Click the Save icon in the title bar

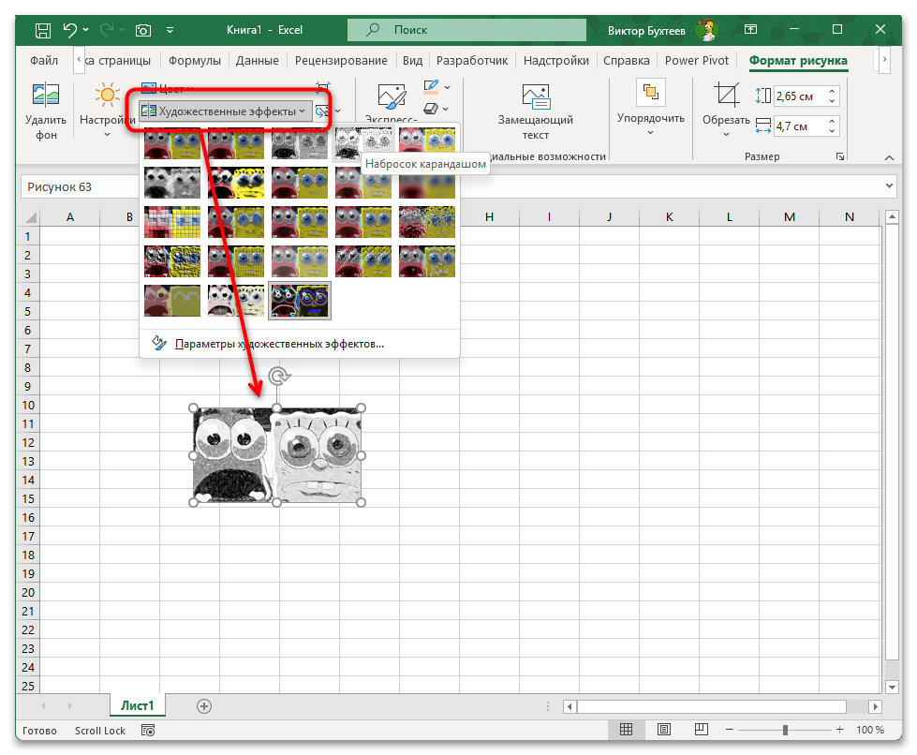(x=43, y=30)
